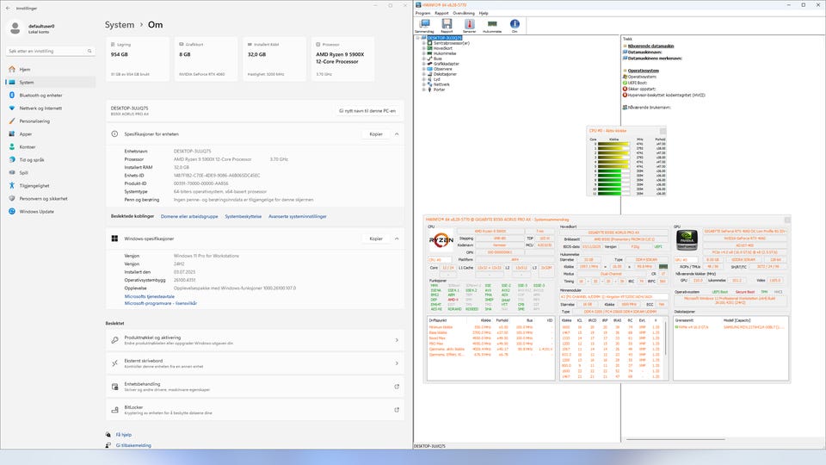The width and height of the screenshot is (826, 465).
Task: Expand the Grafikkadapter tree node
Action: (424, 64)
